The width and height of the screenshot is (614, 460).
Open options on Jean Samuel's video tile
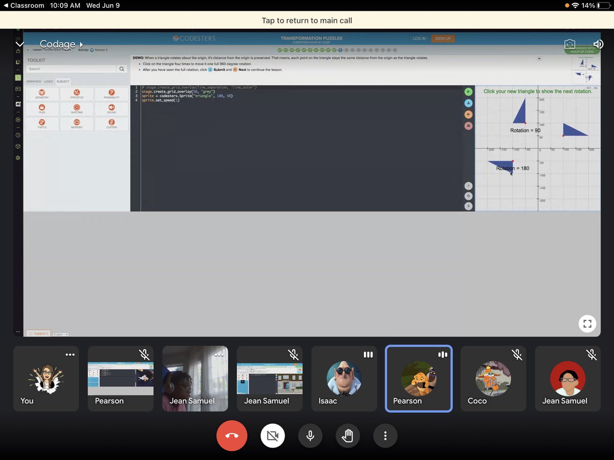point(220,354)
